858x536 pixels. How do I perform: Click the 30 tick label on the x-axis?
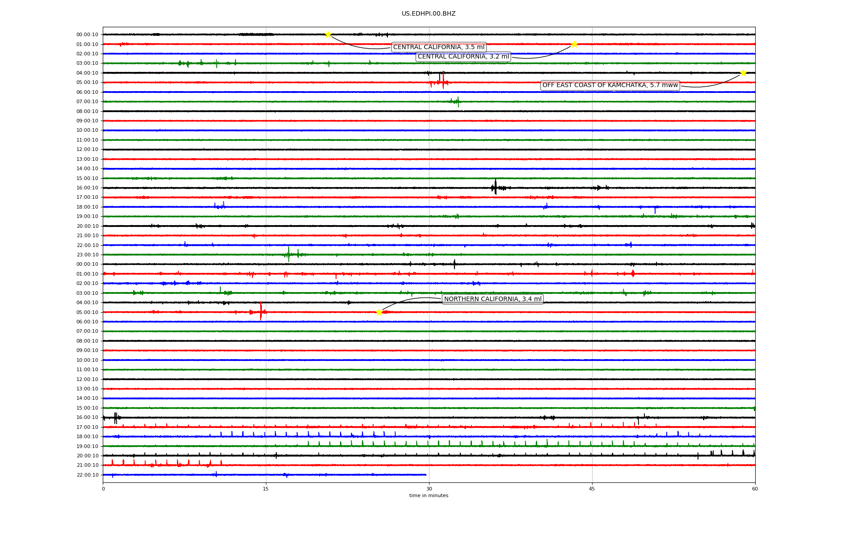[429, 489]
